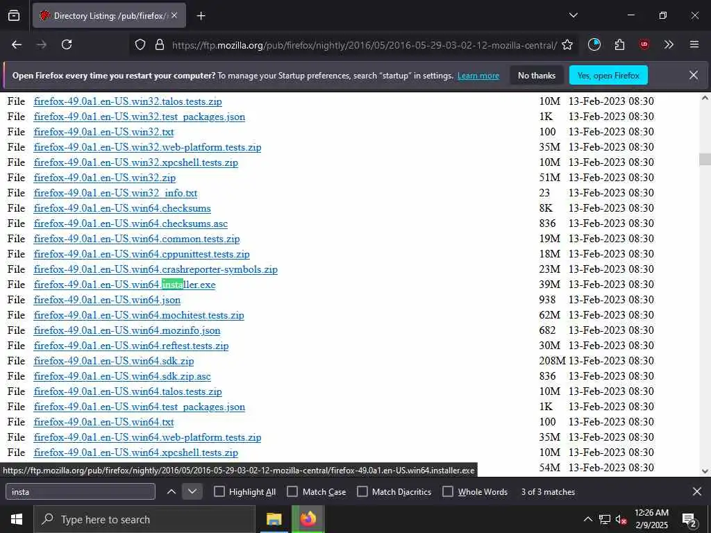Open win64.xpcshell.tests.zip link
This screenshot has width=711, height=533.
136,452
